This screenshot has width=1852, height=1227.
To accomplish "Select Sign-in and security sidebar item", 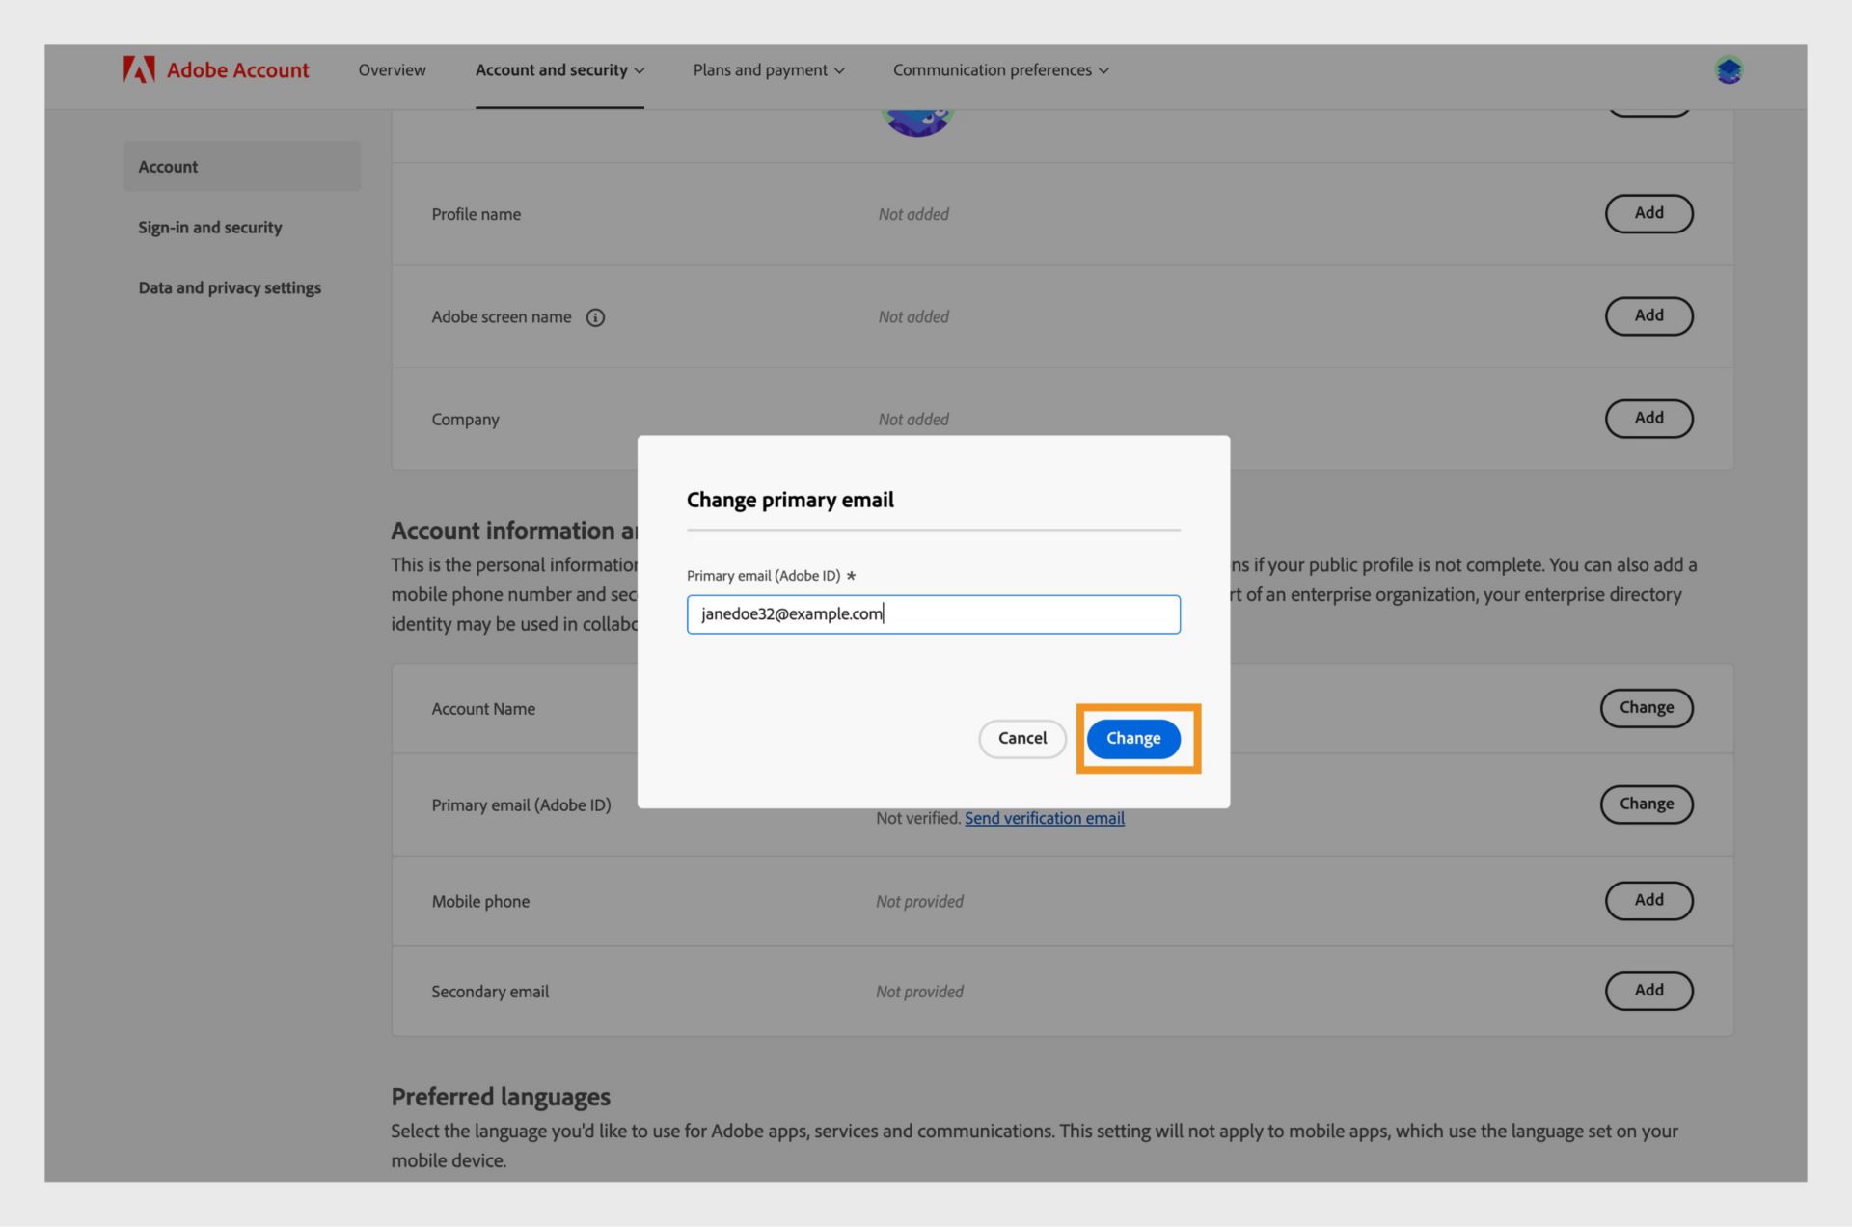I will [x=209, y=226].
